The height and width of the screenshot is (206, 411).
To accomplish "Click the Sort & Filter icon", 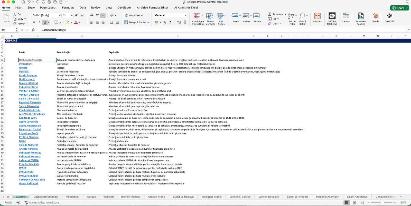I will 291,16.
